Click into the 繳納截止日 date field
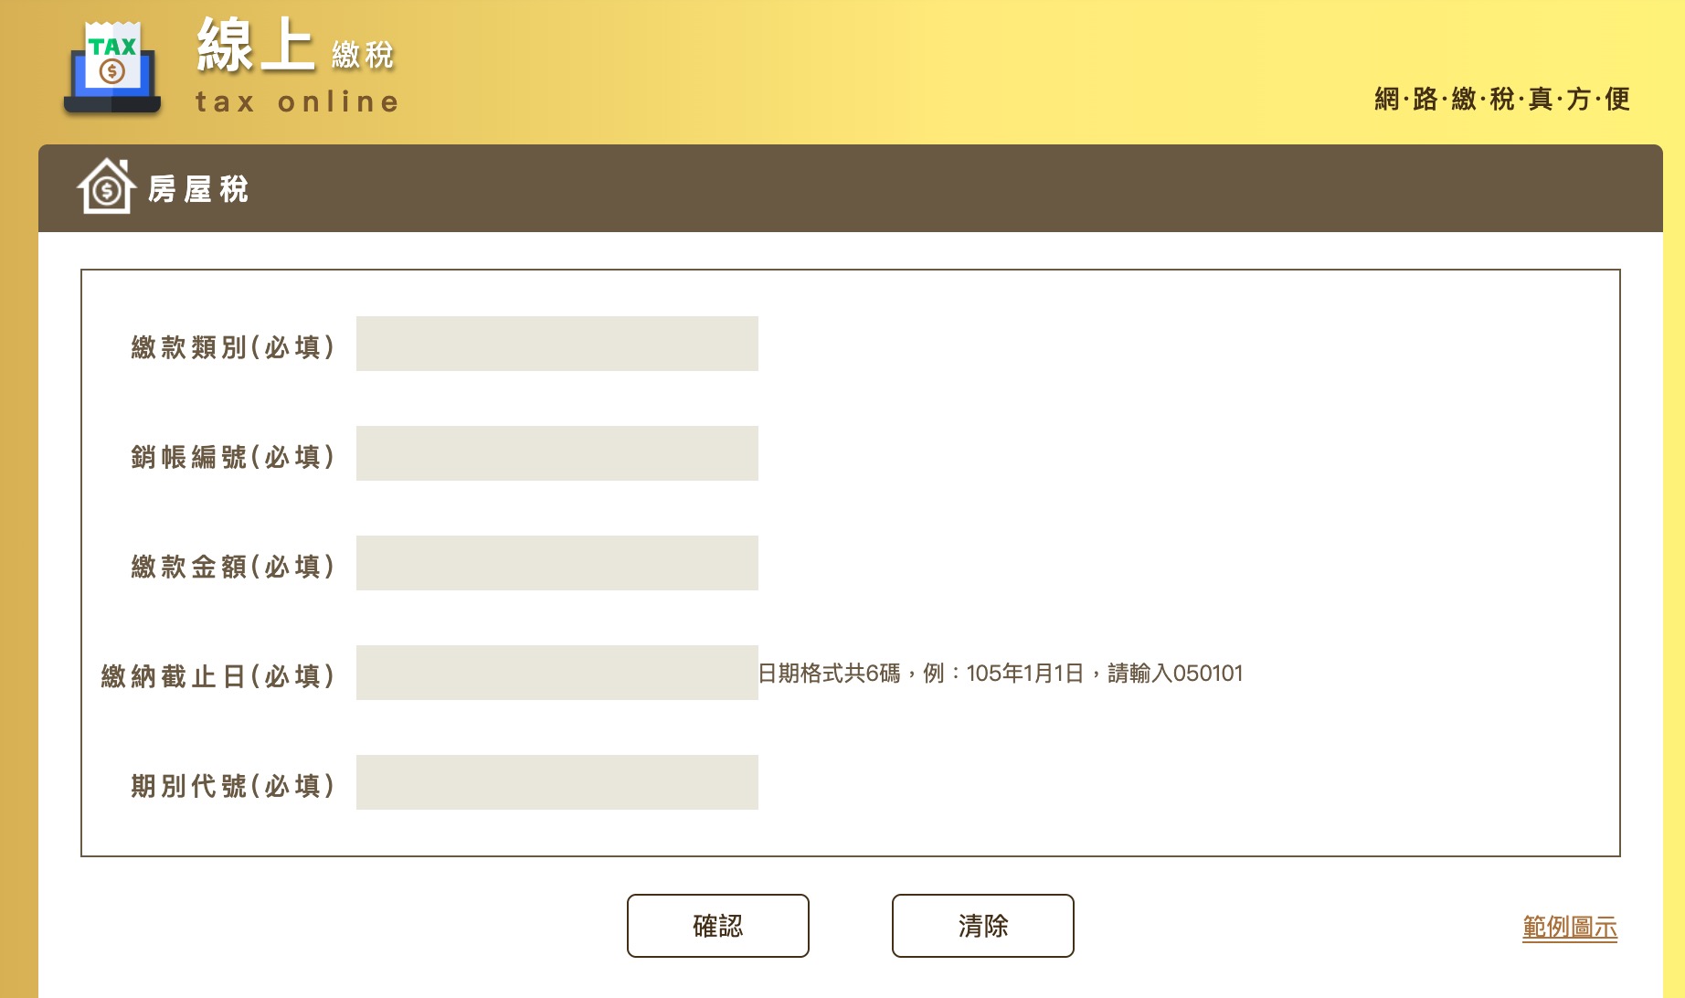Image resolution: width=1685 pixels, height=998 pixels. coord(556,673)
